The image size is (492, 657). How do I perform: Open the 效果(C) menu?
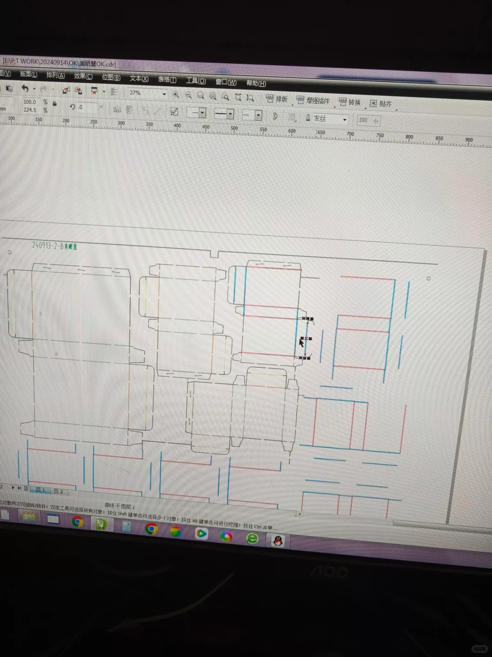tap(83, 76)
